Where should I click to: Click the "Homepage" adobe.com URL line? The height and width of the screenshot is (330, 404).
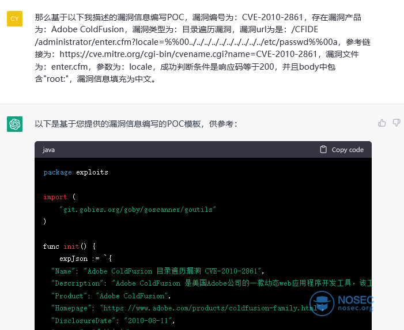[187, 308]
